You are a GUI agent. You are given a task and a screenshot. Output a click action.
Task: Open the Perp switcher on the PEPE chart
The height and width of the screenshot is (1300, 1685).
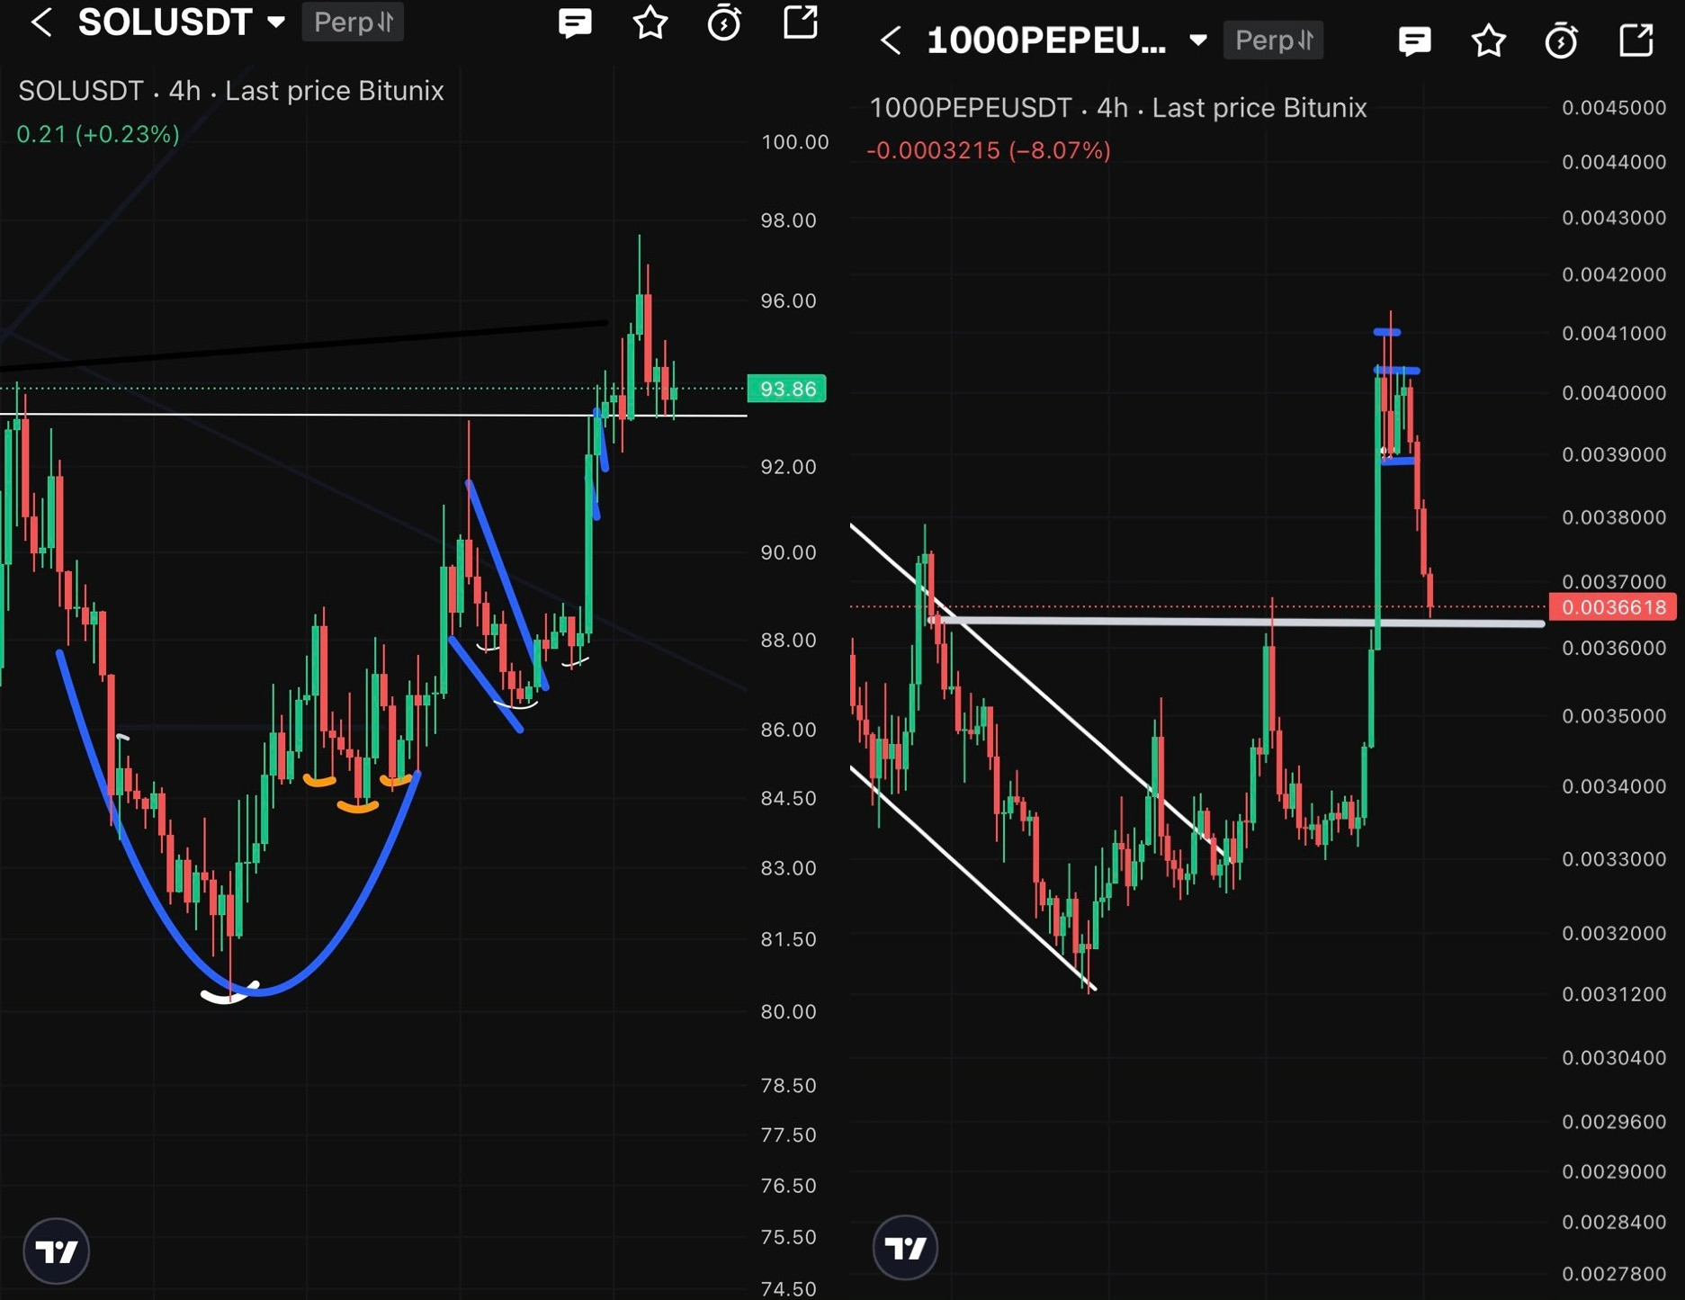tap(1273, 40)
